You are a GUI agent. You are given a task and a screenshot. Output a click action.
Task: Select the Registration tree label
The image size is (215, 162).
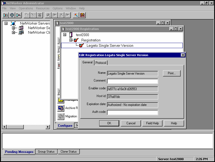tap(91, 40)
